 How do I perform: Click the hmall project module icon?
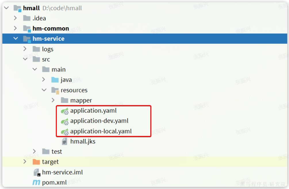(18, 8)
